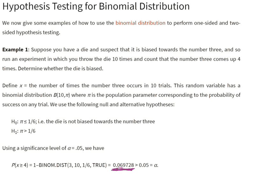Click the underlined 0.069728 value
Image resolution: width=255 pixels, height=174 pixels.
[x=123, y=165]
